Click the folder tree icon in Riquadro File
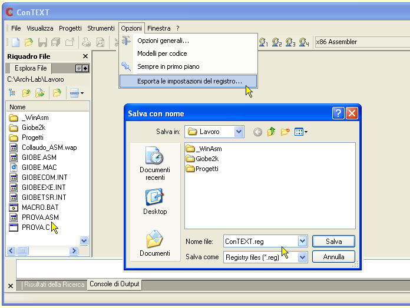This screenshot has width=410, height=308. click(x=12, y=93)
